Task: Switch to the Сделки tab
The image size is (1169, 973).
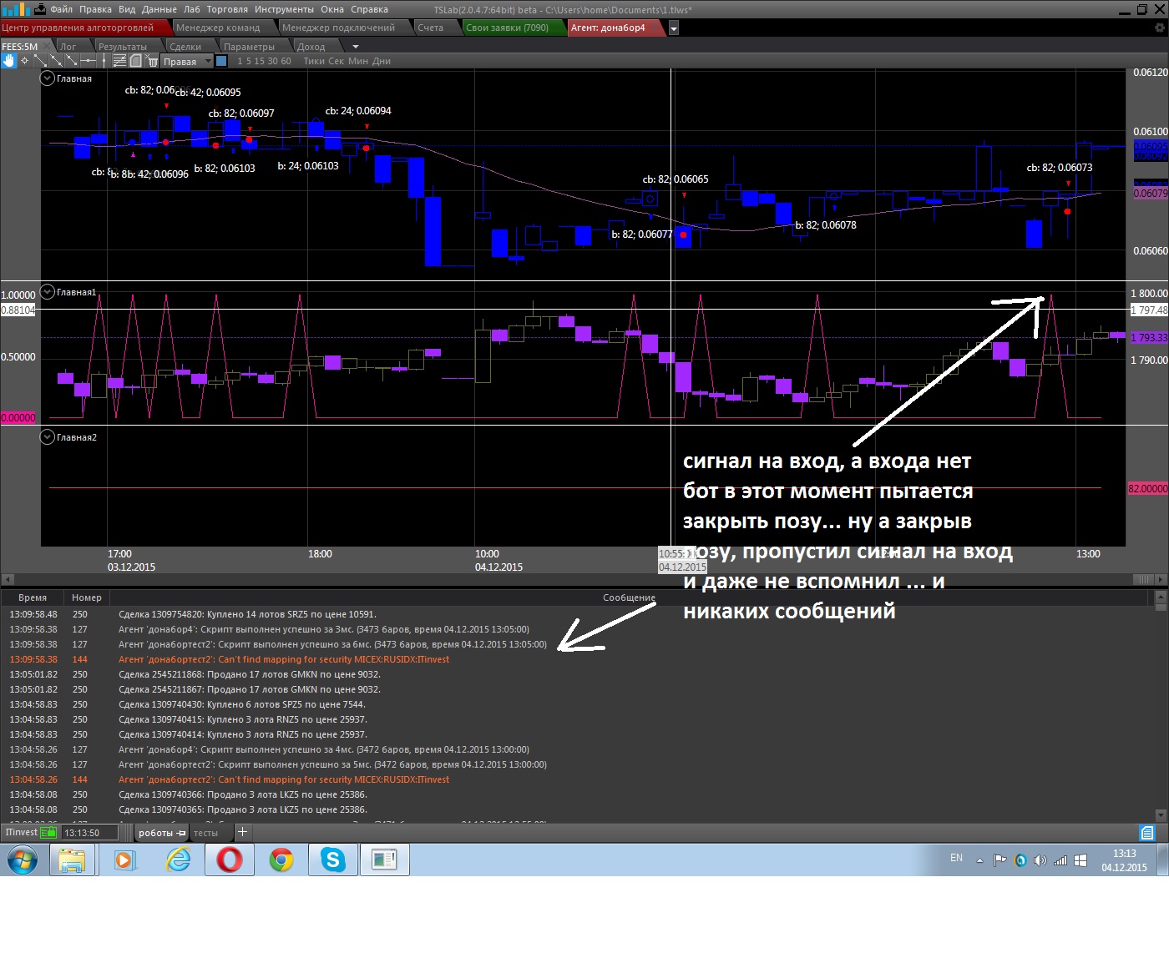Action: click(x=185, y=47)
